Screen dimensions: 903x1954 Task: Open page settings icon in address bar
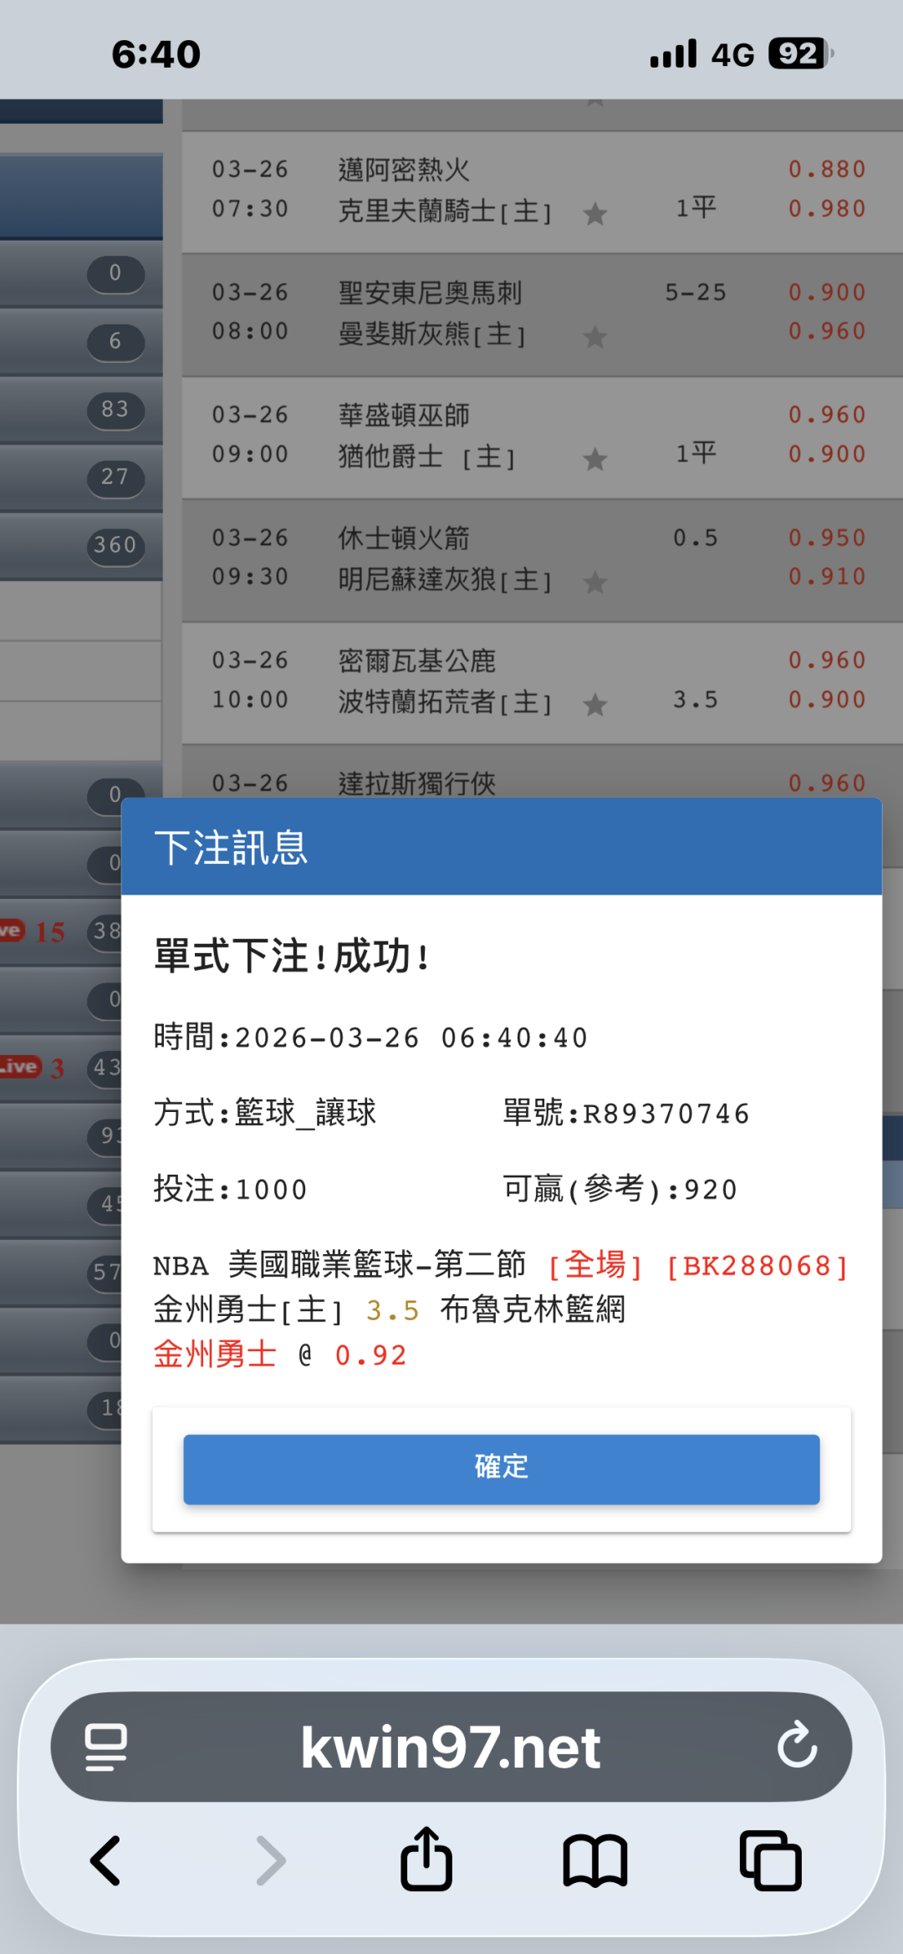pyautogui.click(x=106, y=1747)
